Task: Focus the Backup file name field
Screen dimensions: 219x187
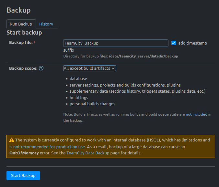Action: point(116,43)
